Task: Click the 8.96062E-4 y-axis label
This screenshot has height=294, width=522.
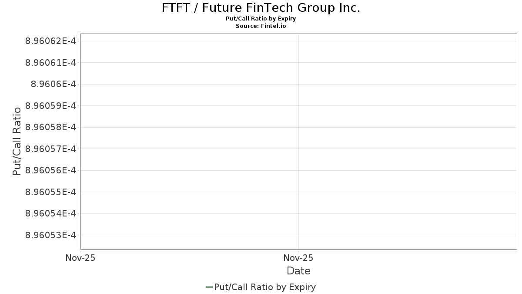Action: [51, 41]
